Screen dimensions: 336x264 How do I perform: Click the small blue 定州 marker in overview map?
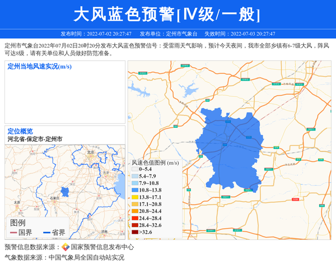(65, 192)
